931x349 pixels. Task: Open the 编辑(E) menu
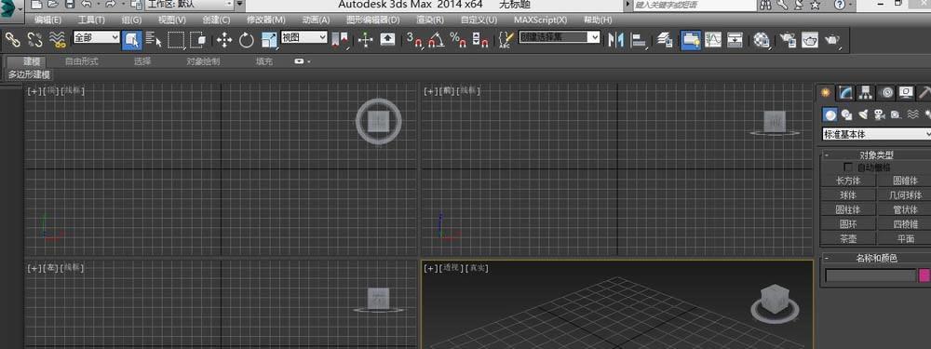pos(48,20)
